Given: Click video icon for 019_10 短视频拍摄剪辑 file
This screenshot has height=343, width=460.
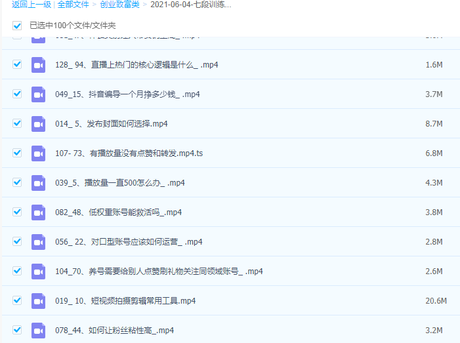Looking at the screenshot, I should (x=39, y=301).
